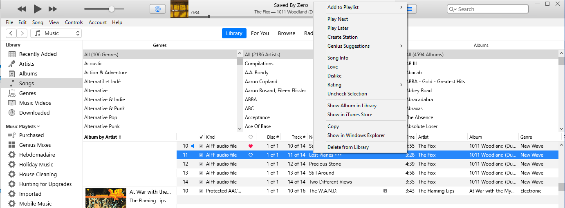Open the Purchased playlist
Image resolution: width=565 pixels, height=208 pixels.
[x=31, y=135]
